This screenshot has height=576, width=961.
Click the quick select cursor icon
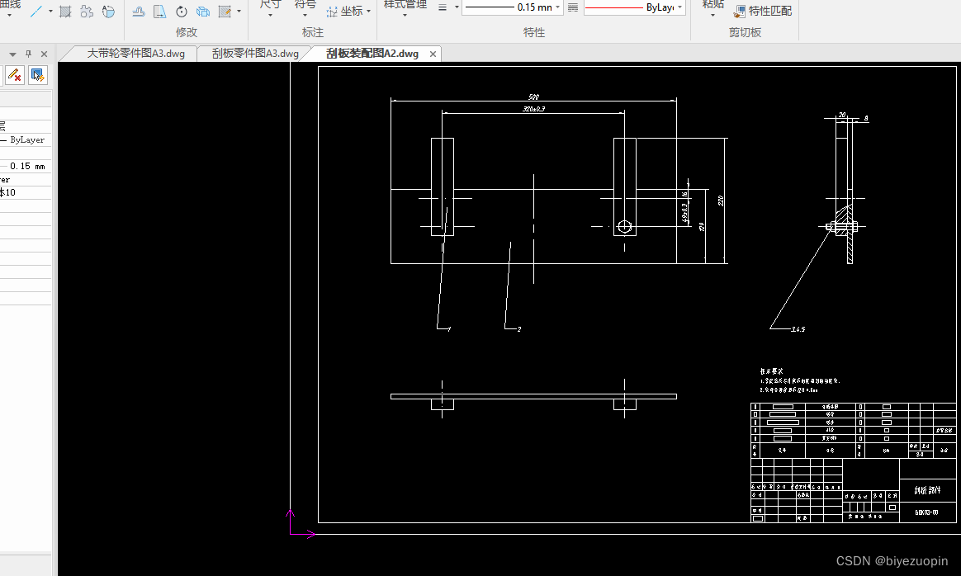[37, 75]
